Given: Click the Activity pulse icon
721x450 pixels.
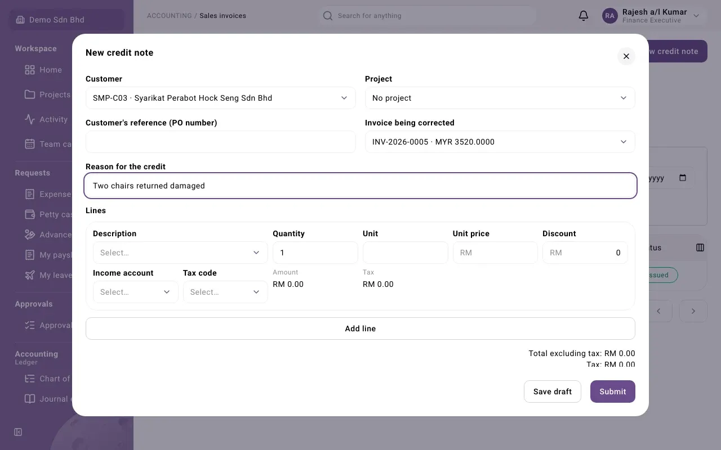Looking at the screenshot, I should tap(30, 119).
